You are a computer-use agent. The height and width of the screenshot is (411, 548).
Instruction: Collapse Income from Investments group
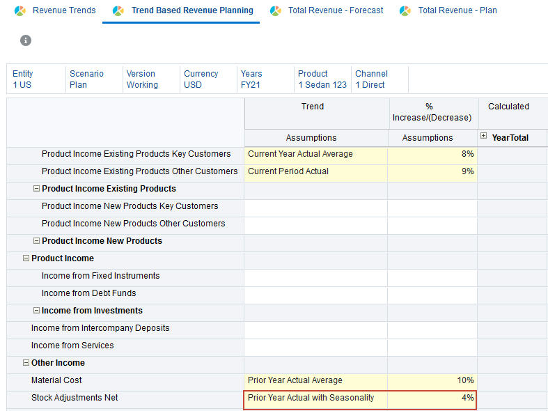point(36,311)
